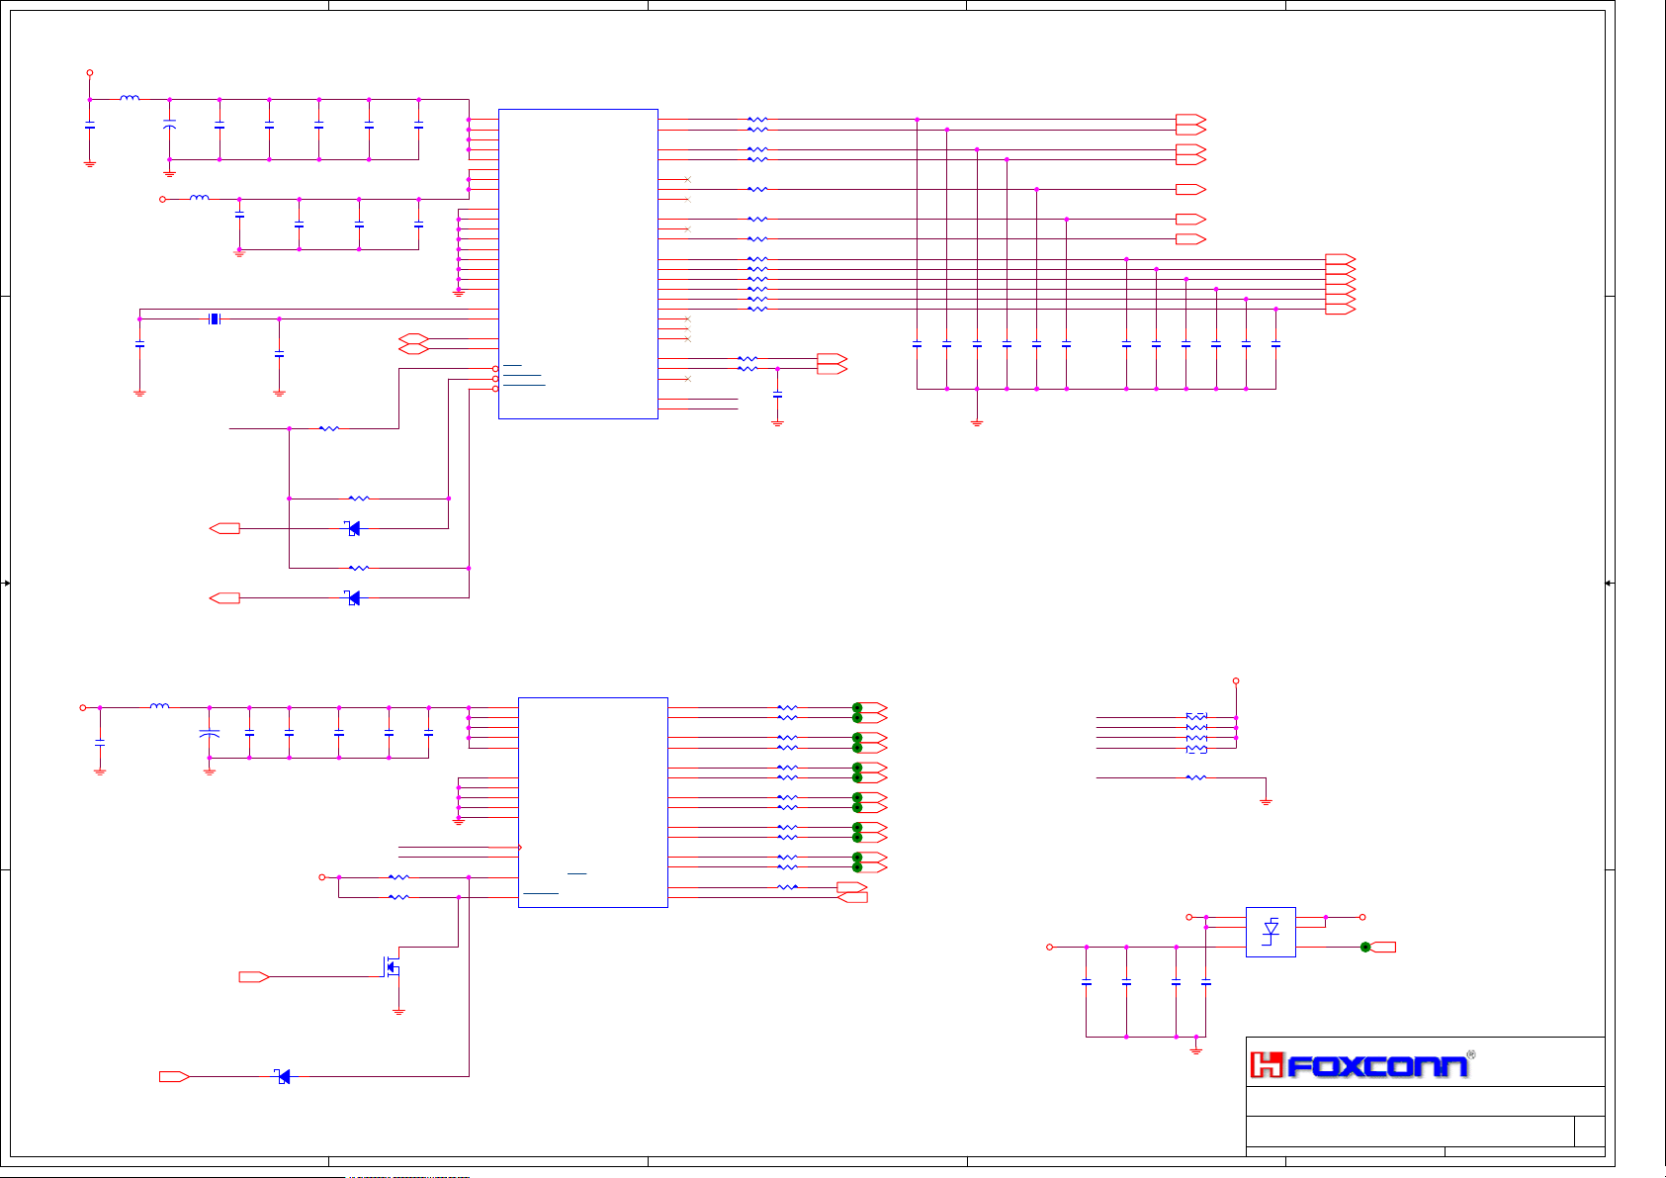This screenshot has width=1666, height=1178.
Task: Click the crystal oscillator symbol
Action: [214, 318]
